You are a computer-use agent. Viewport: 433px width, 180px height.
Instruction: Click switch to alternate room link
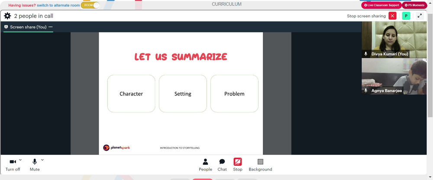click(x=58, y=5)
